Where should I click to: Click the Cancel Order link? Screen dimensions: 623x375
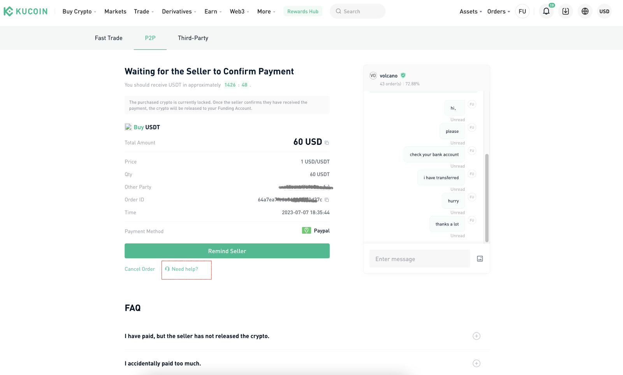140,269
